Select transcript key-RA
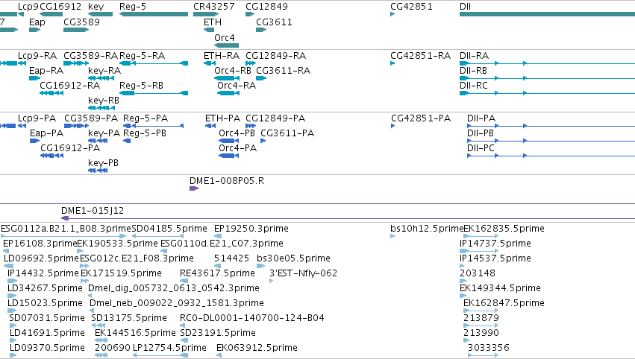Viewport: 635px width, 359px height. click(101, 78)
